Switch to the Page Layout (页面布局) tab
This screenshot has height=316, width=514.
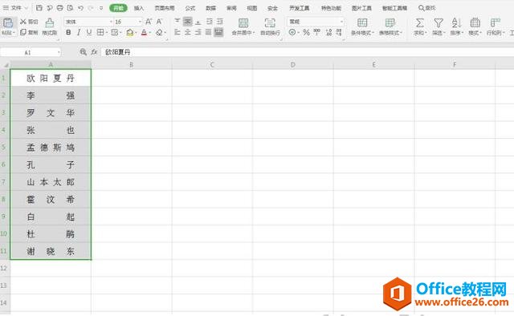coord(165,8)
